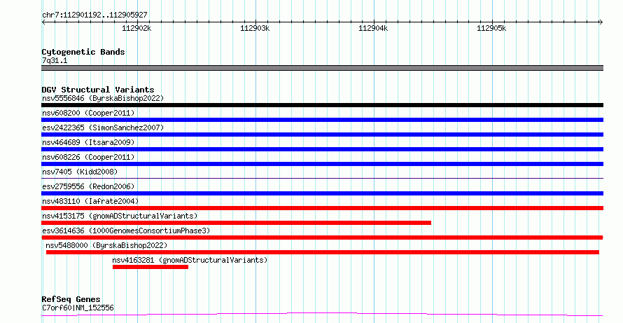Image resolution: width=623 pixels, height=323 pixels.
Task: Click the blue esv2422365 variant bar
Action: 322,135
